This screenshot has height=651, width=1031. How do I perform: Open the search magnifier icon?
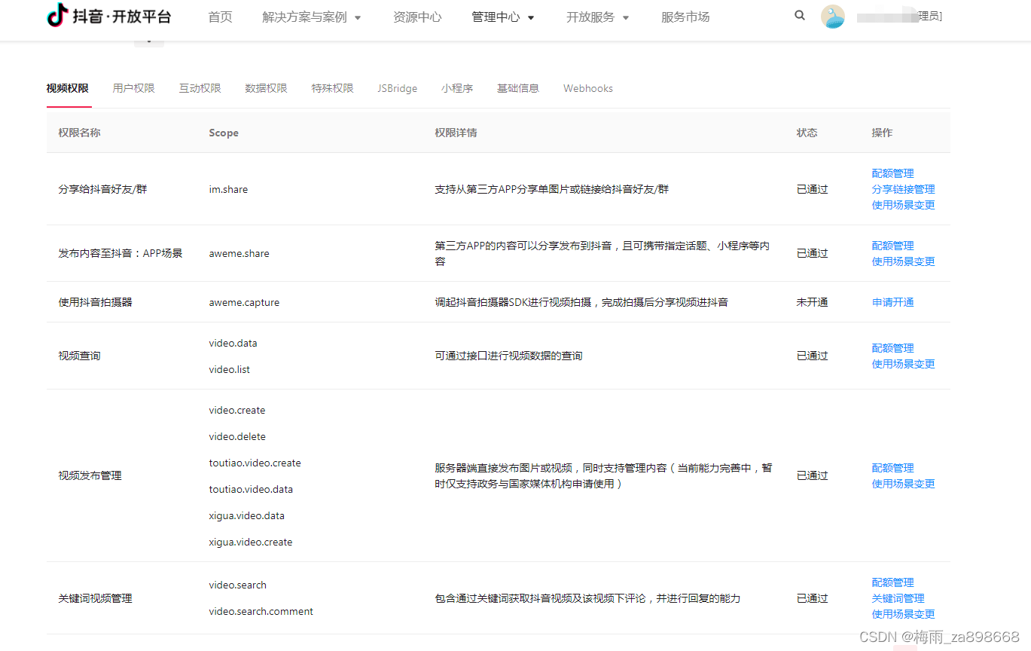pos(800,15)
